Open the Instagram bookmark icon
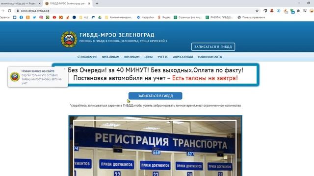Image resolution: width=314 pixels, height=176 pixels. (41, 18)
